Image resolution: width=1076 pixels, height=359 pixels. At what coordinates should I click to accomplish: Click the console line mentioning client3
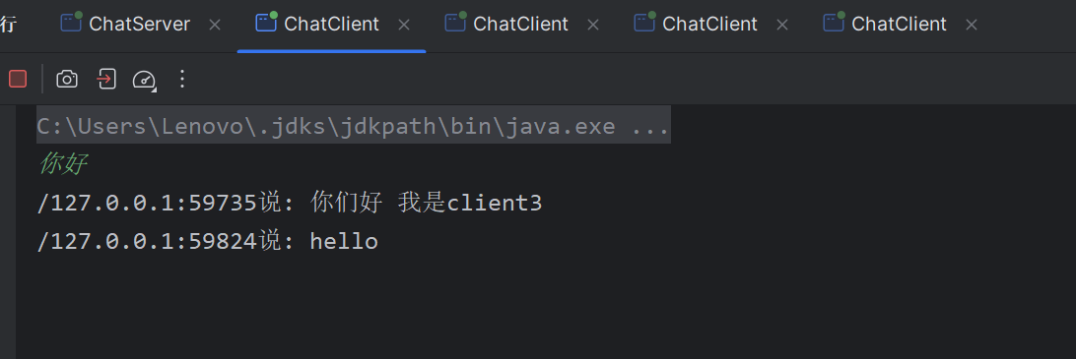[290, 203]
